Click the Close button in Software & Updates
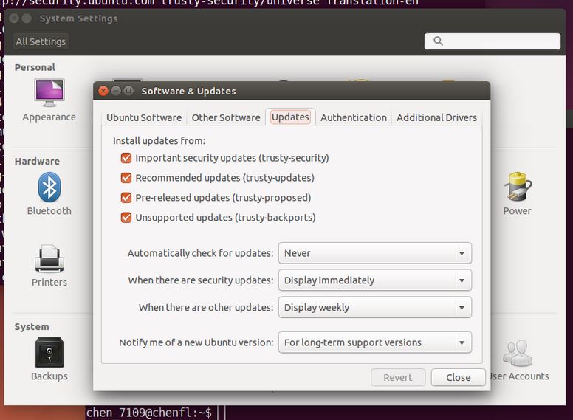The height and width of the screenshot is (420, 573). (x=459, y=377)
